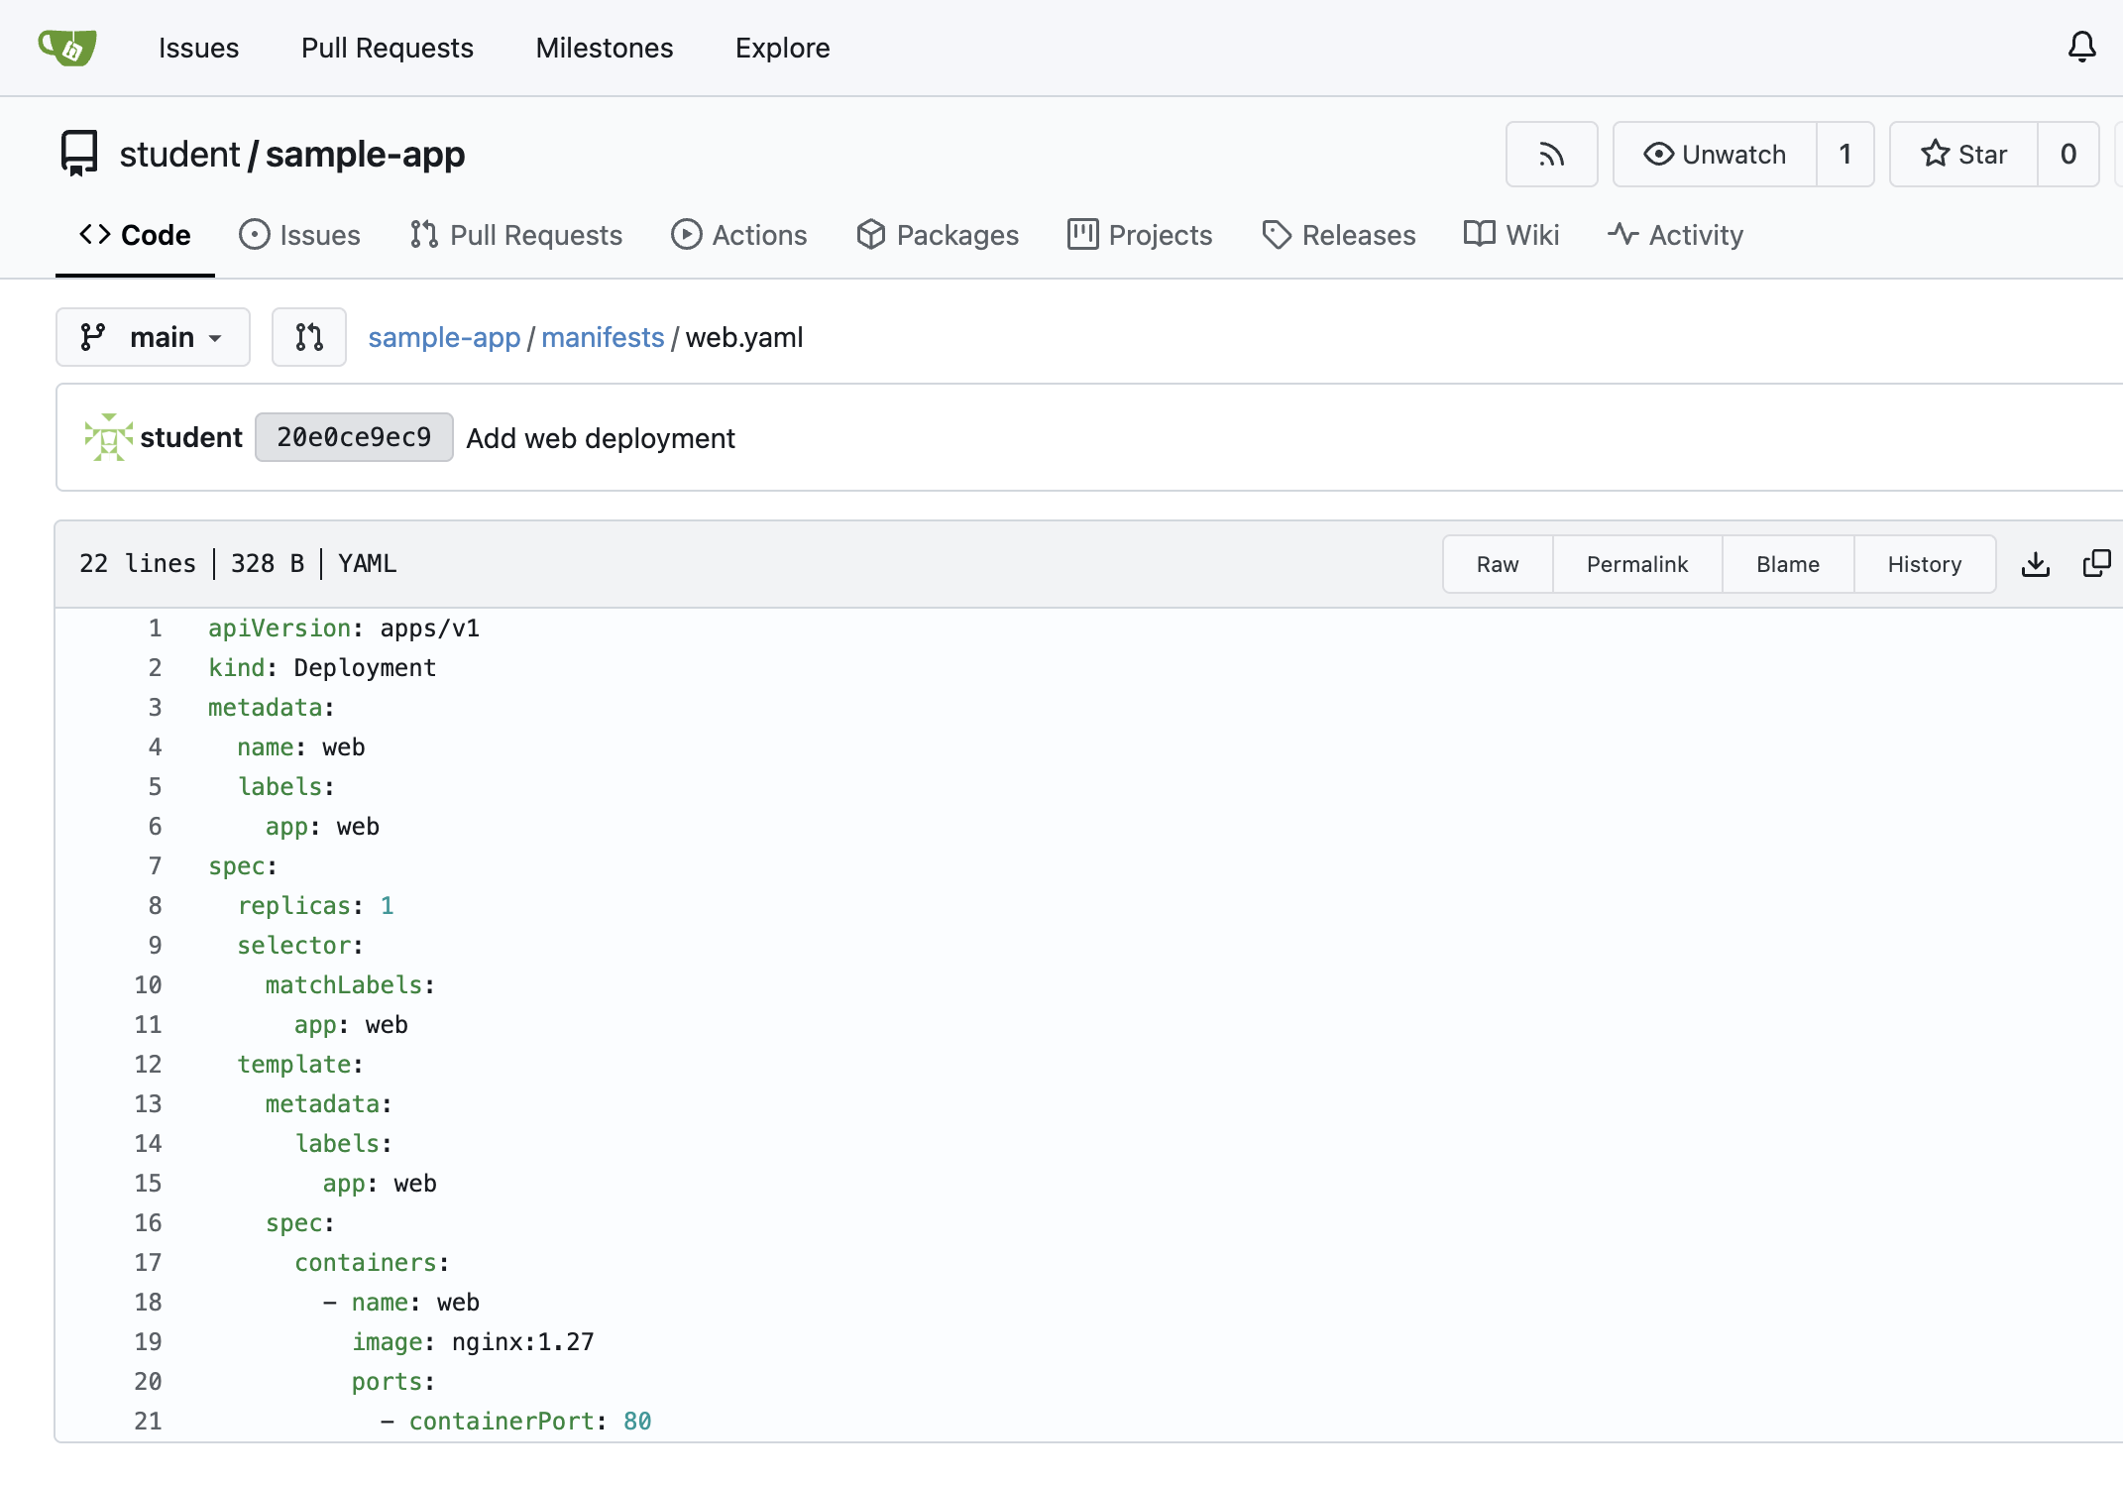
Task: Click the 'matchLabels' key text
Action: point(344,984)
